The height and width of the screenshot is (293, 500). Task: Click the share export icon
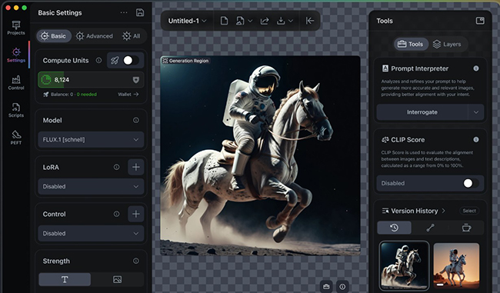265,21
